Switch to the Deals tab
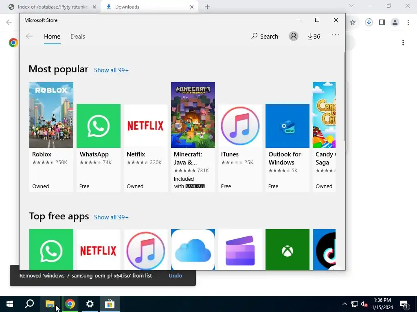Viewport: 417px width, 312px height. [78, 36]
